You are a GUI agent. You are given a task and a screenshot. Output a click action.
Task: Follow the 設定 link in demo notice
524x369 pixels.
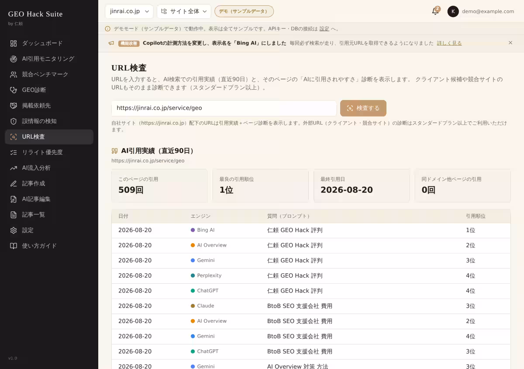pos(324,29)
